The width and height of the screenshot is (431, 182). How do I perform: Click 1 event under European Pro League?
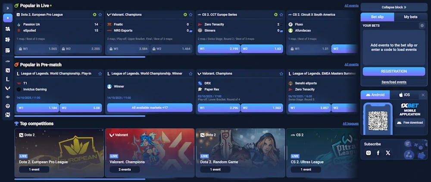pos(34,170)
